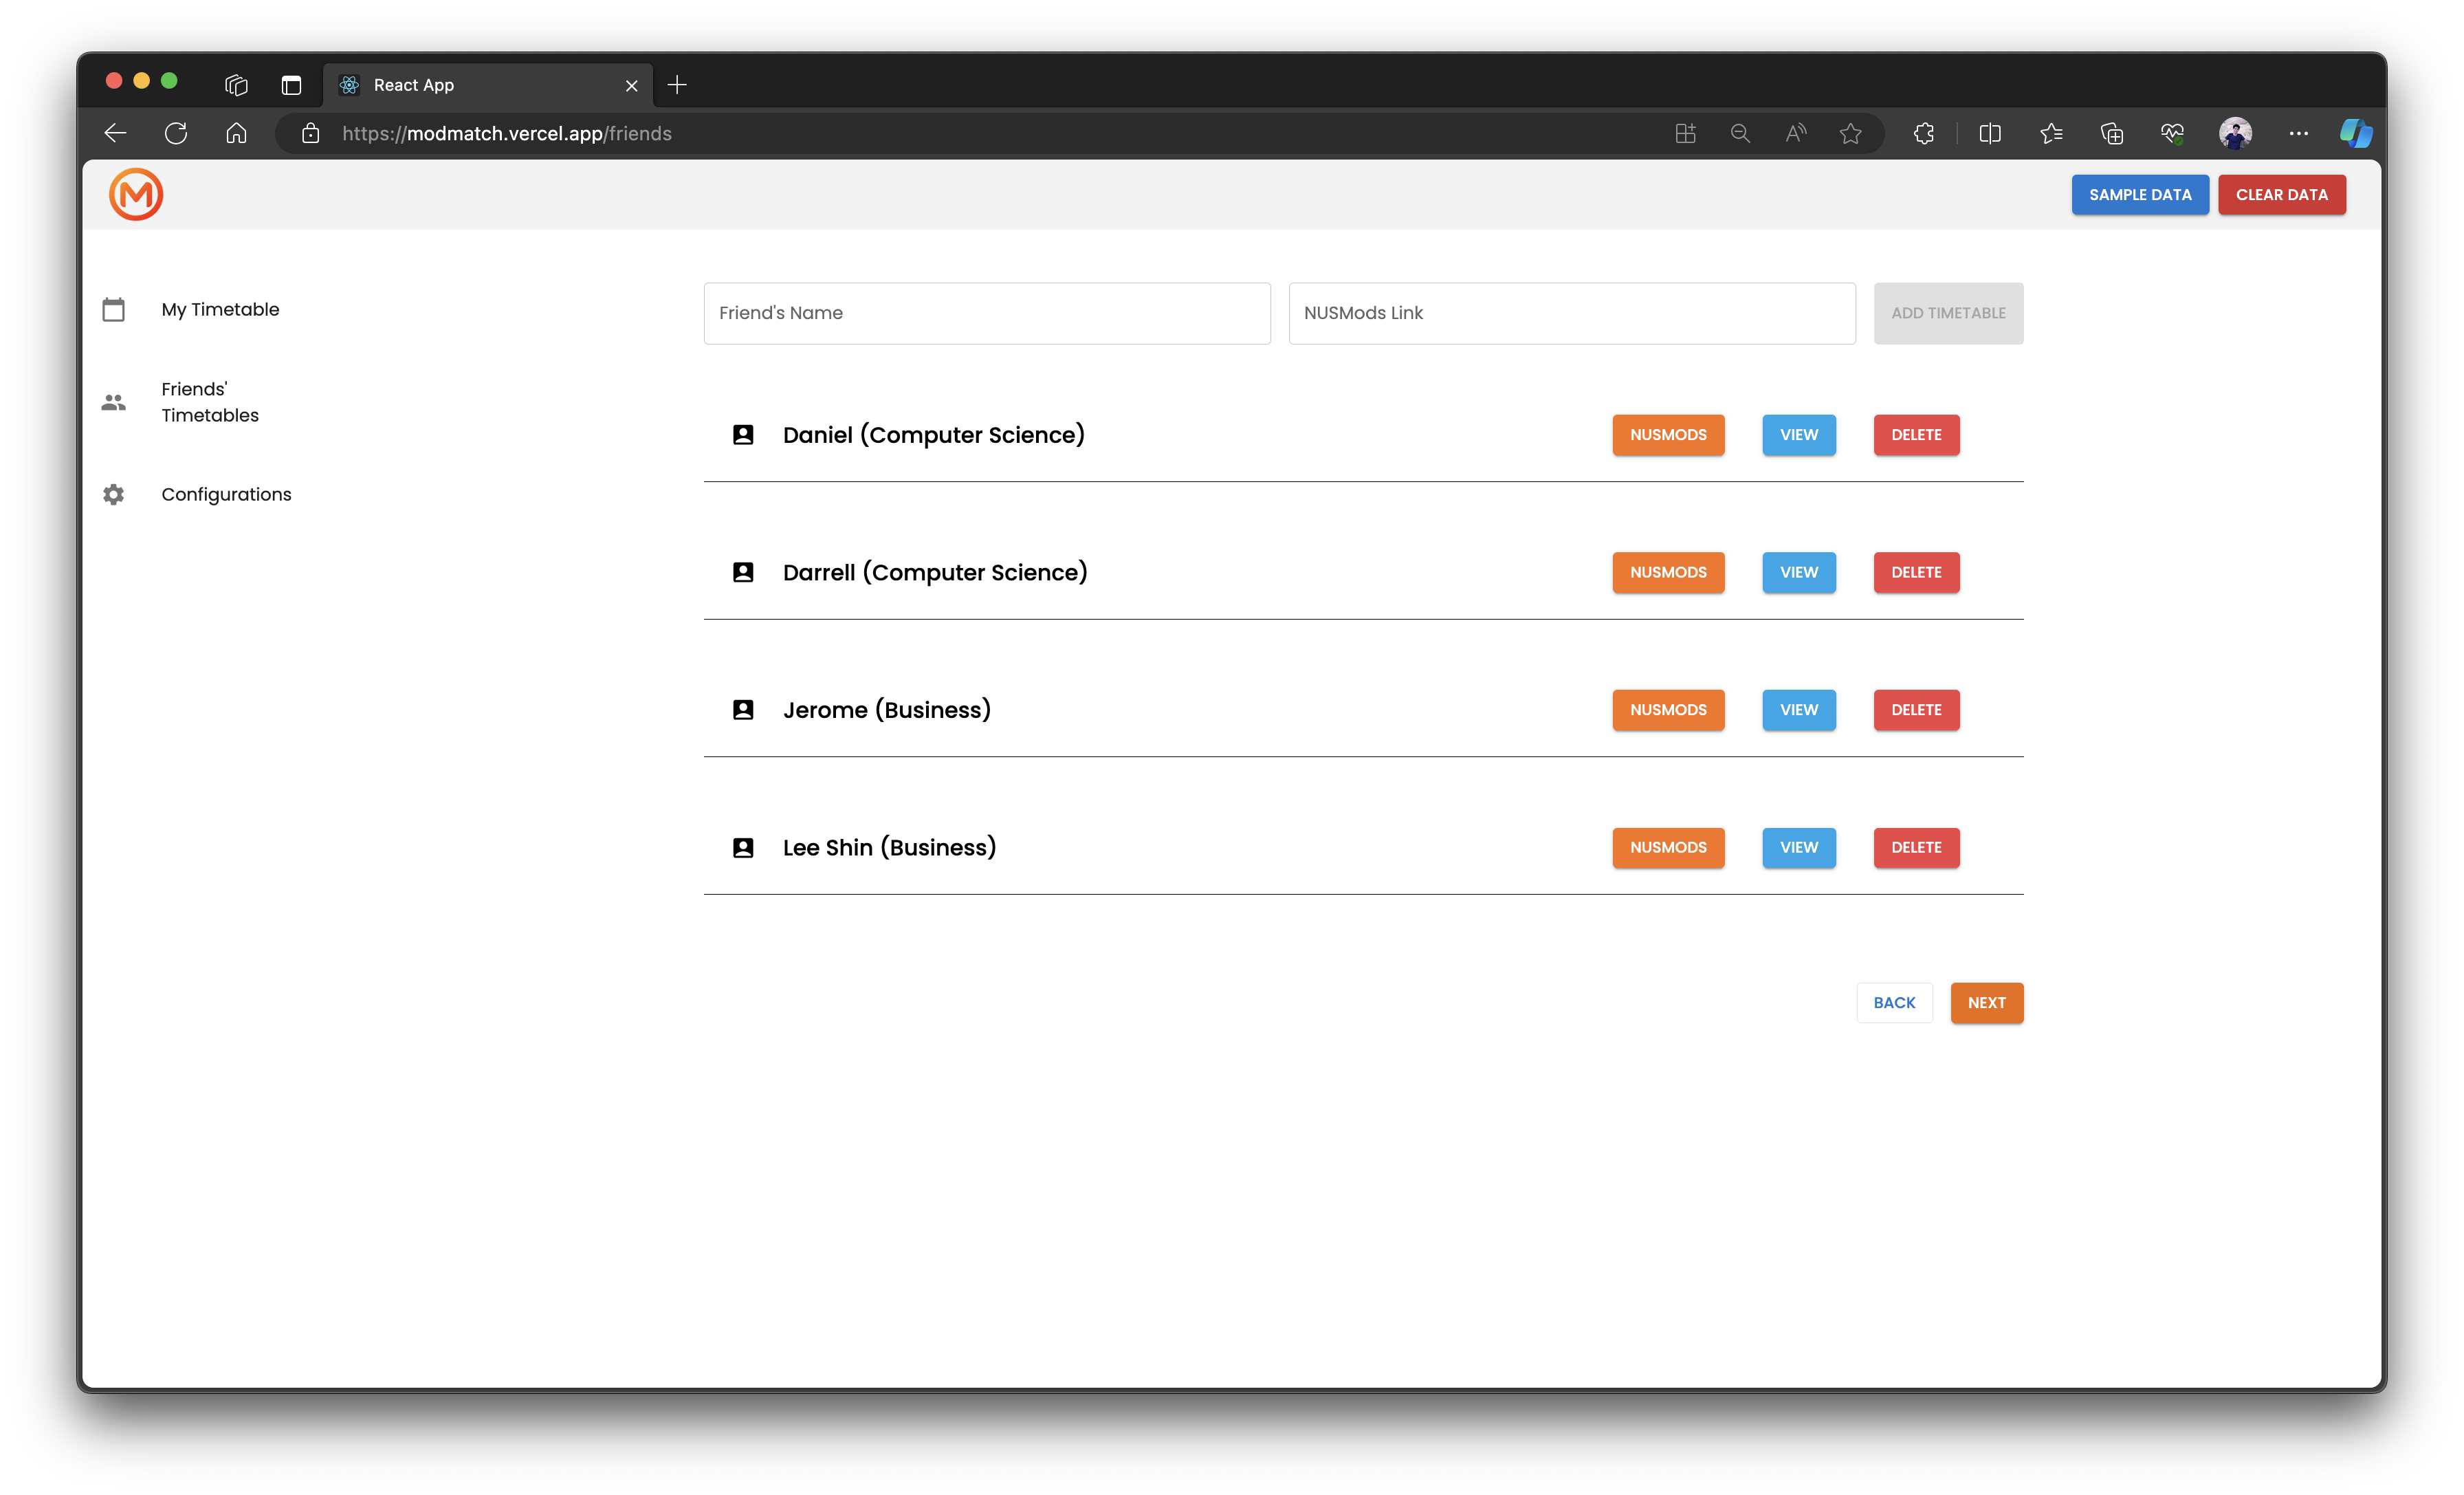The image size is (2464, 1495).
Task: Open the My Timetable sidebar page
Action: [220, 310]
